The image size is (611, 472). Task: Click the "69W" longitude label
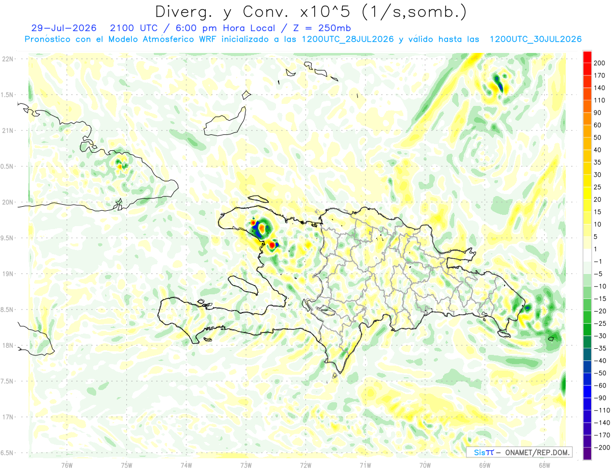484,465
